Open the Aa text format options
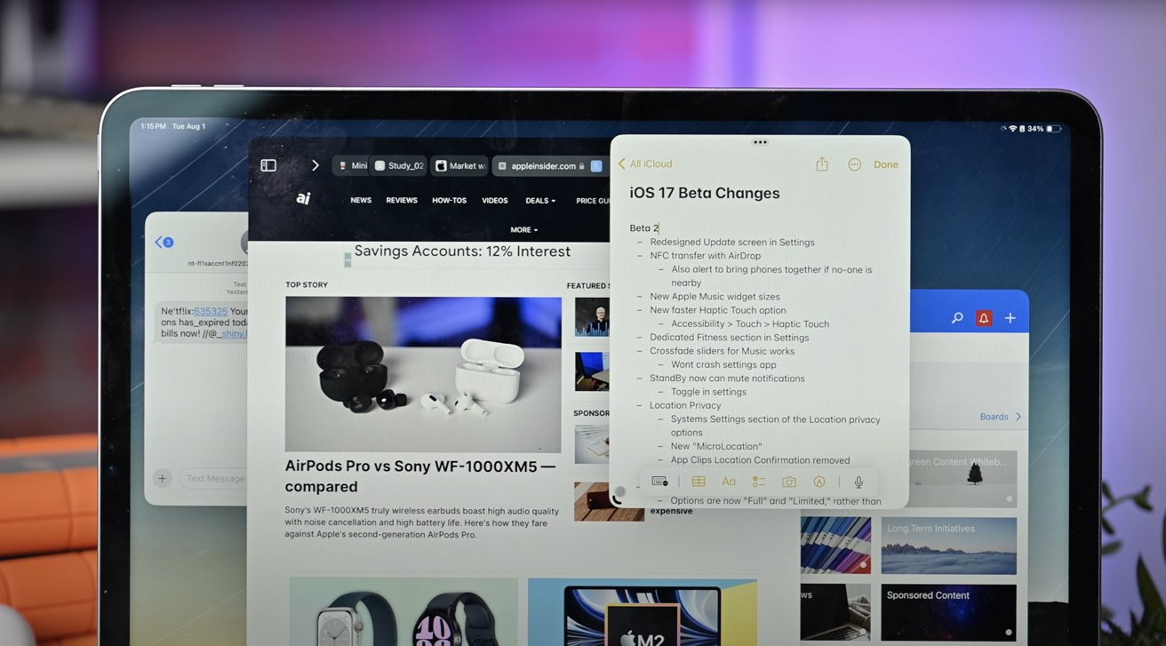1166x646 pixels. (729, 482)
